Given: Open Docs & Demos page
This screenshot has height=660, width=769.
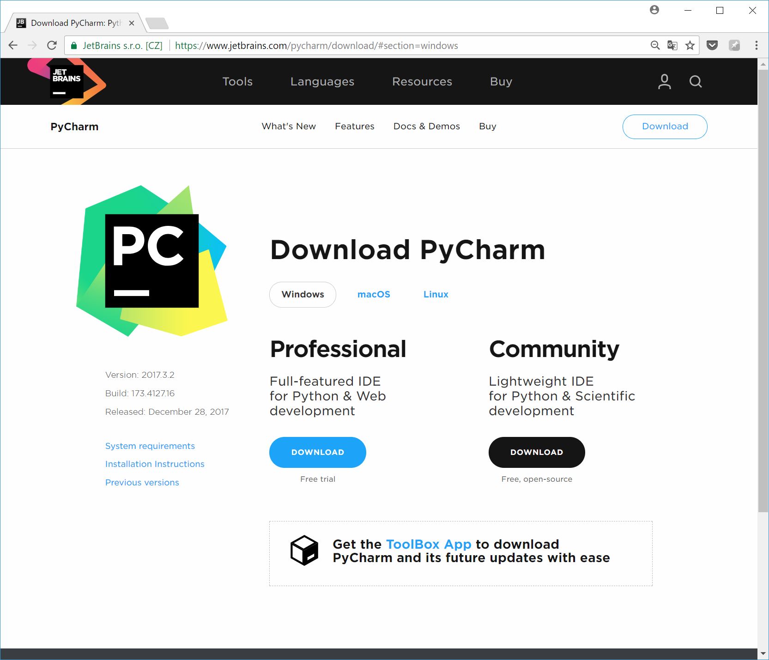Looking at the screenshot, I should click(427, 126).
